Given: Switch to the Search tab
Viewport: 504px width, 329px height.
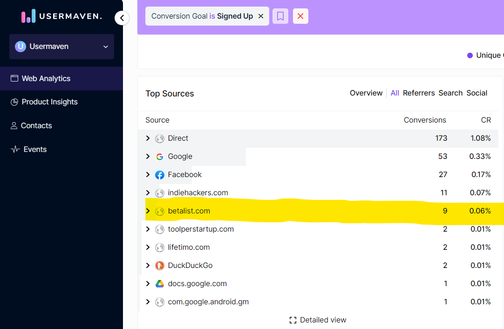Looking at the screenshot, I should tap(450, 93).
